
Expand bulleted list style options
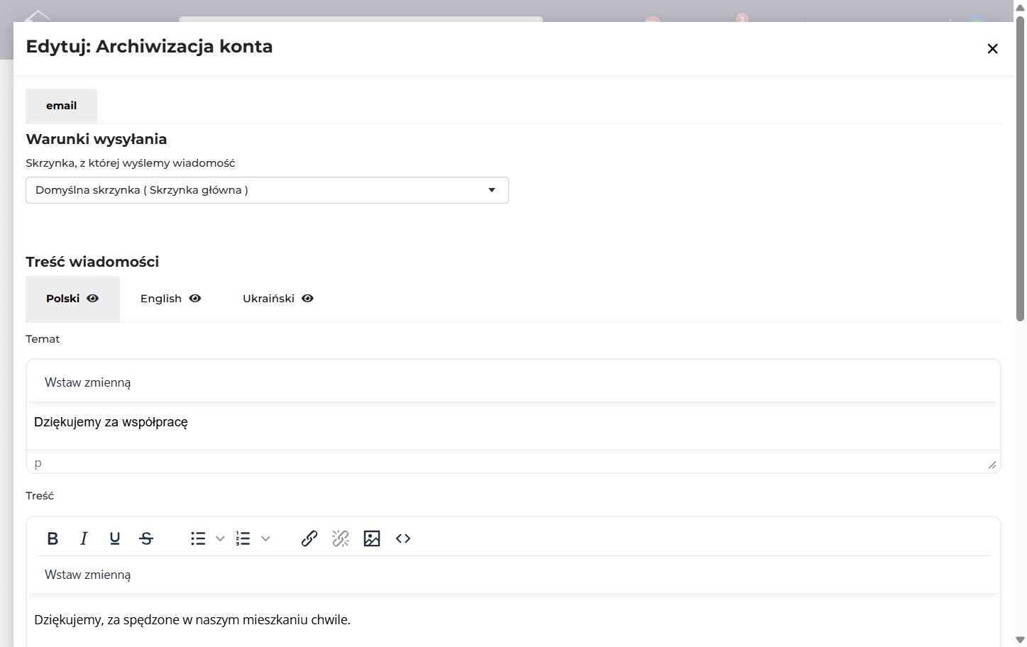point(220,538)
